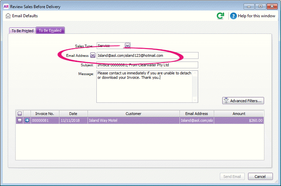This screenshot has width=281, height=186.
Task: Select the invoice number 00000081 cell
Action: tap(45, 120)
